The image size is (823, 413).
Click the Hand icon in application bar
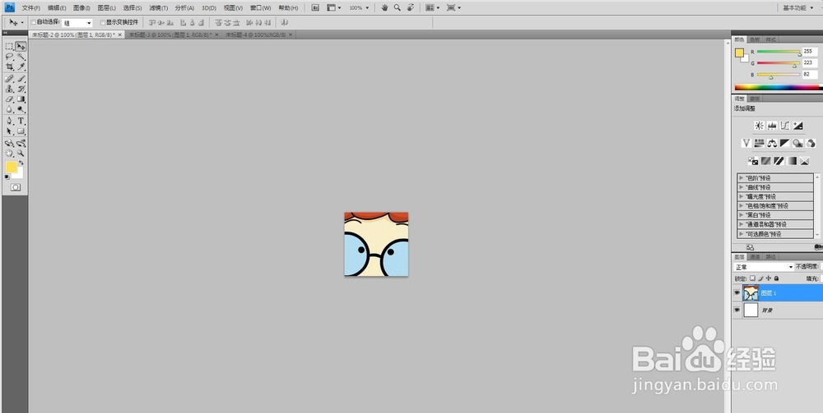tap(384, 8)
